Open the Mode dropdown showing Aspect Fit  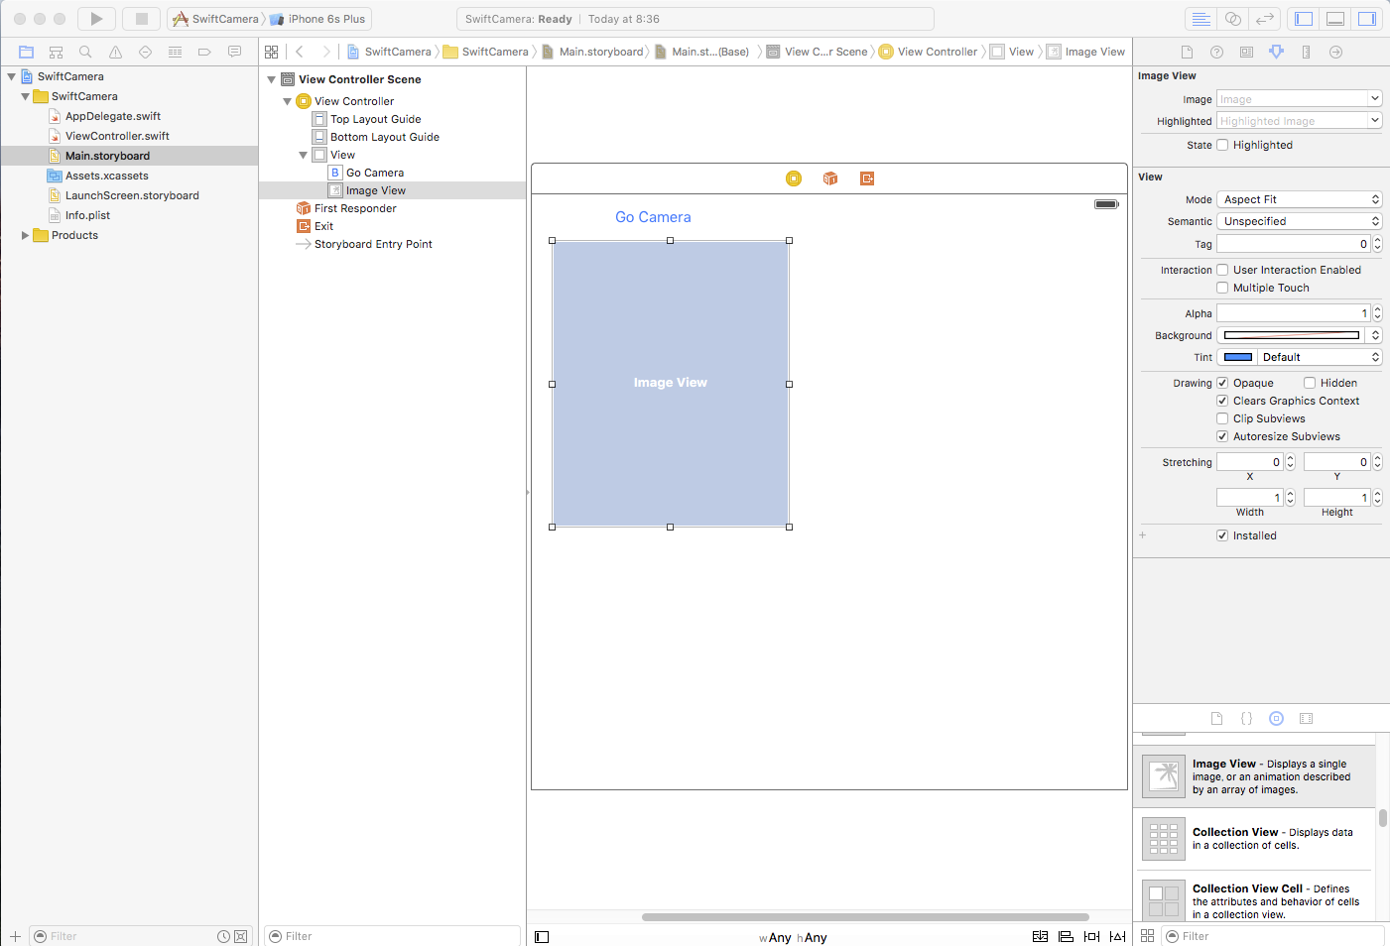1299,199
